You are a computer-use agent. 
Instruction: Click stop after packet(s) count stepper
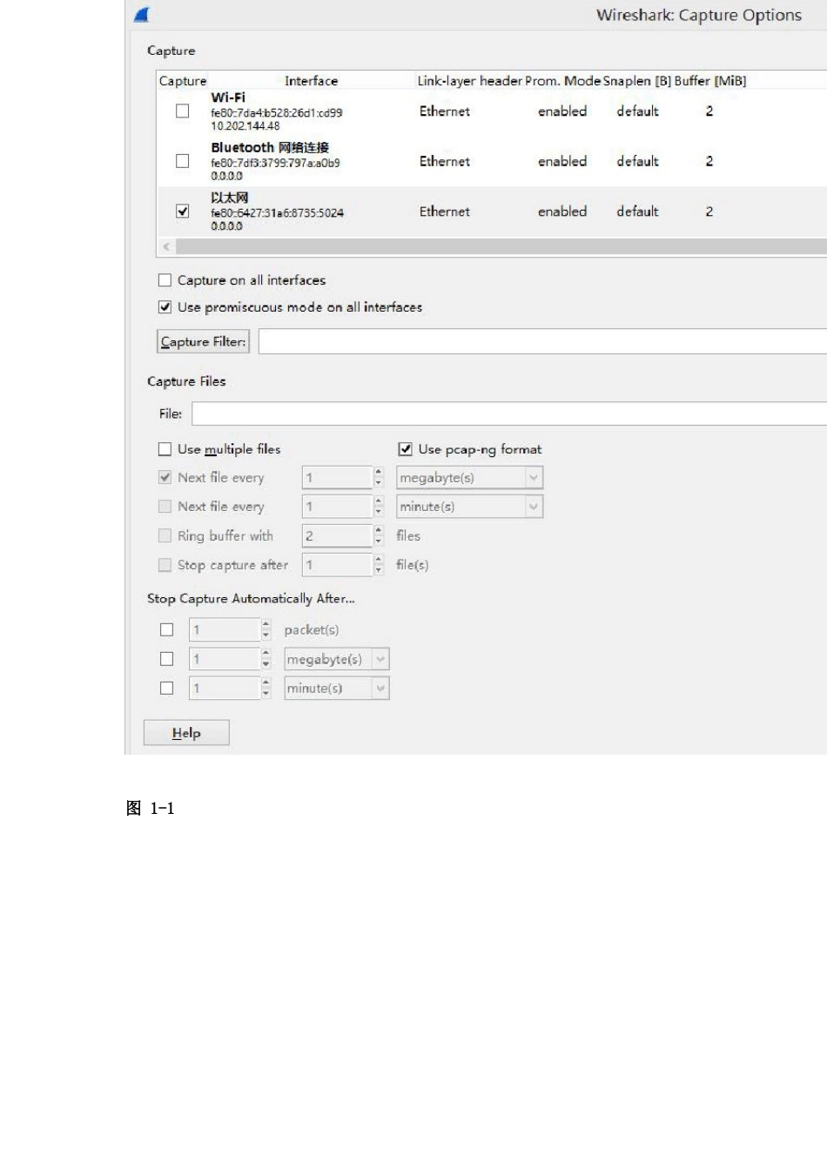(266, 629)
